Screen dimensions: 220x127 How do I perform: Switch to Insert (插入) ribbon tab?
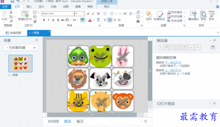click(x=29, y=7)
